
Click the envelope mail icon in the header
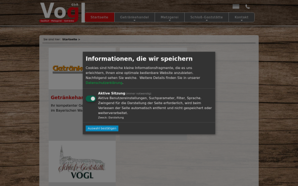tap(236, 6)
